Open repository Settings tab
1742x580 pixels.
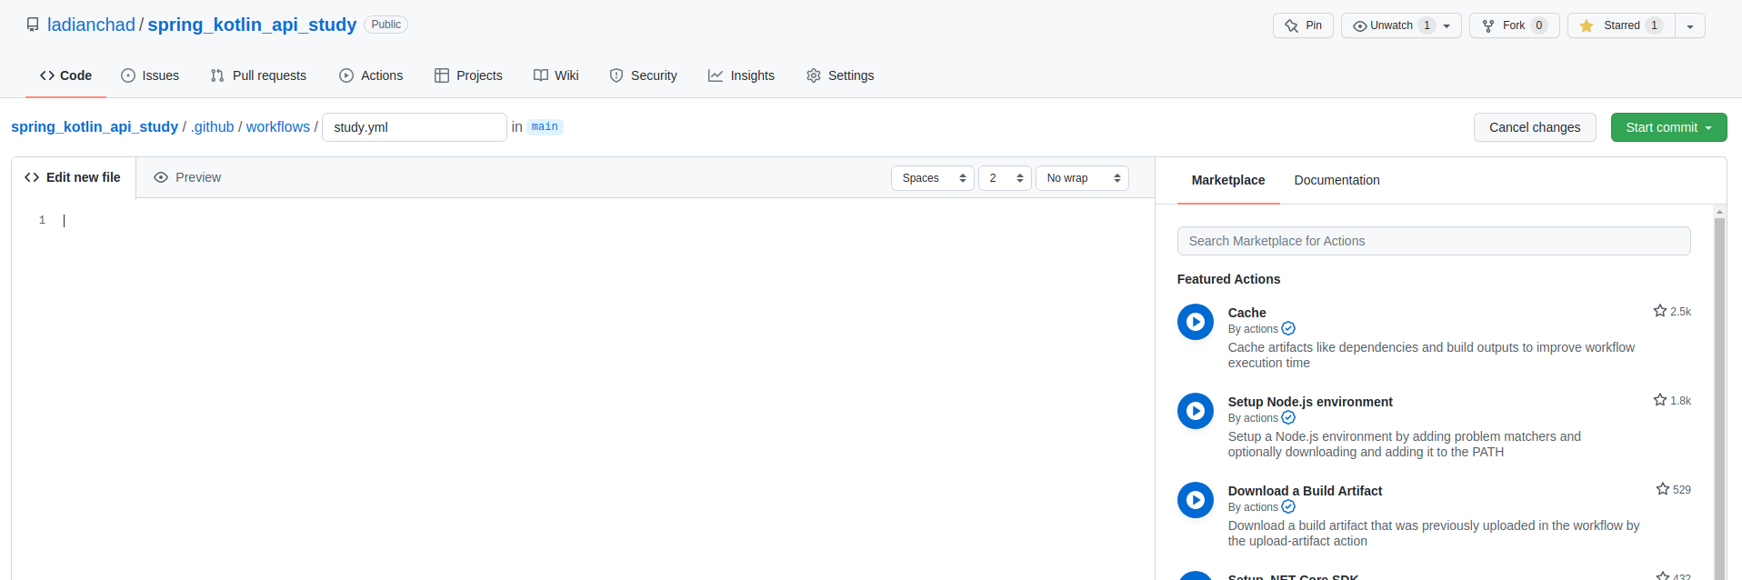pos(840,75)
